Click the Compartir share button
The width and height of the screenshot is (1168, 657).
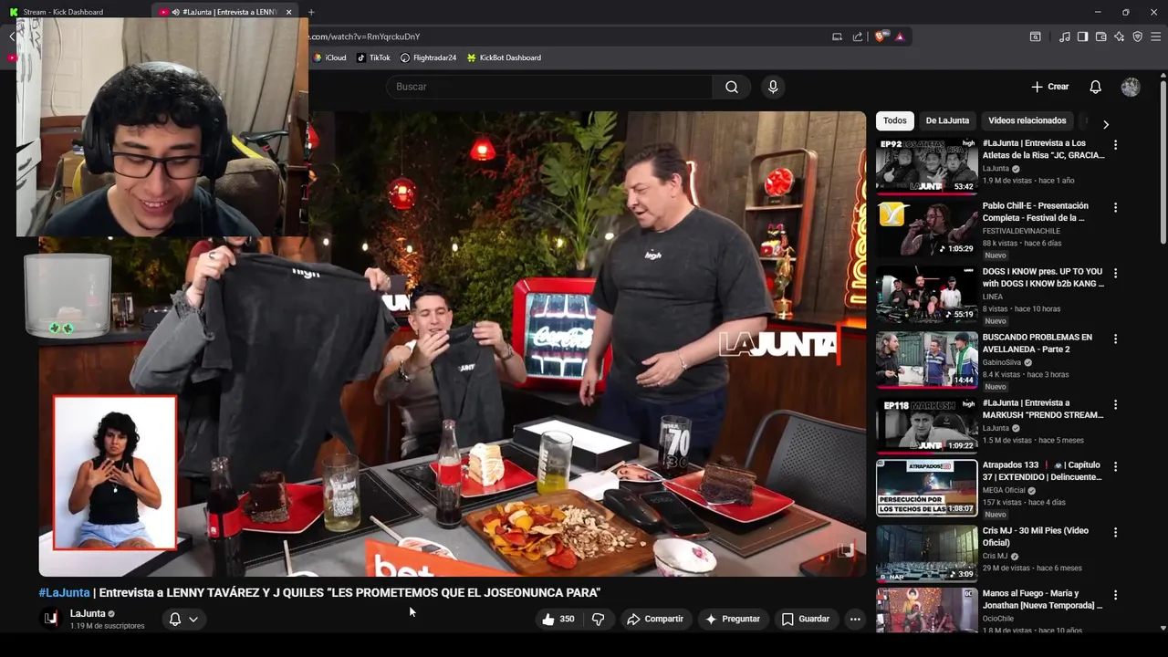coord(654,619)
